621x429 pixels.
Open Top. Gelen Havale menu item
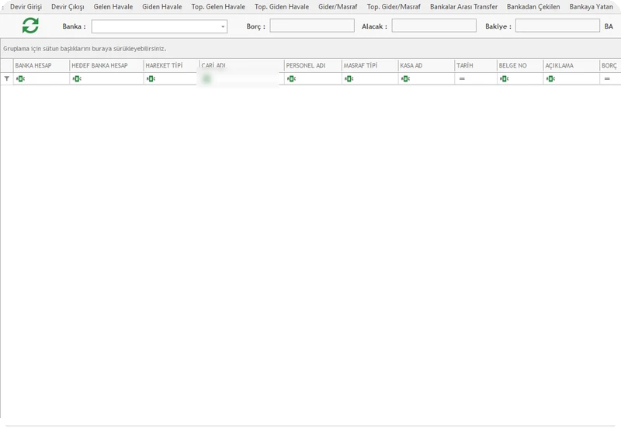[218, 7]
